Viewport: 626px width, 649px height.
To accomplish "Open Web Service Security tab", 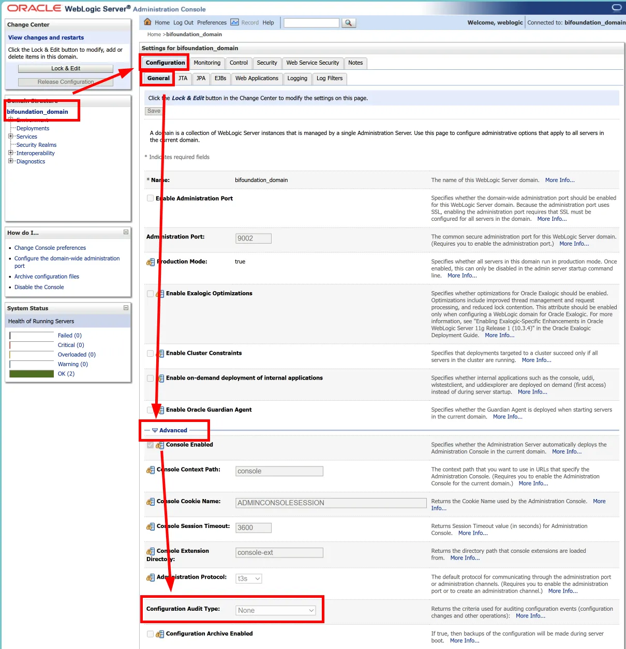I will coord(312,63).
